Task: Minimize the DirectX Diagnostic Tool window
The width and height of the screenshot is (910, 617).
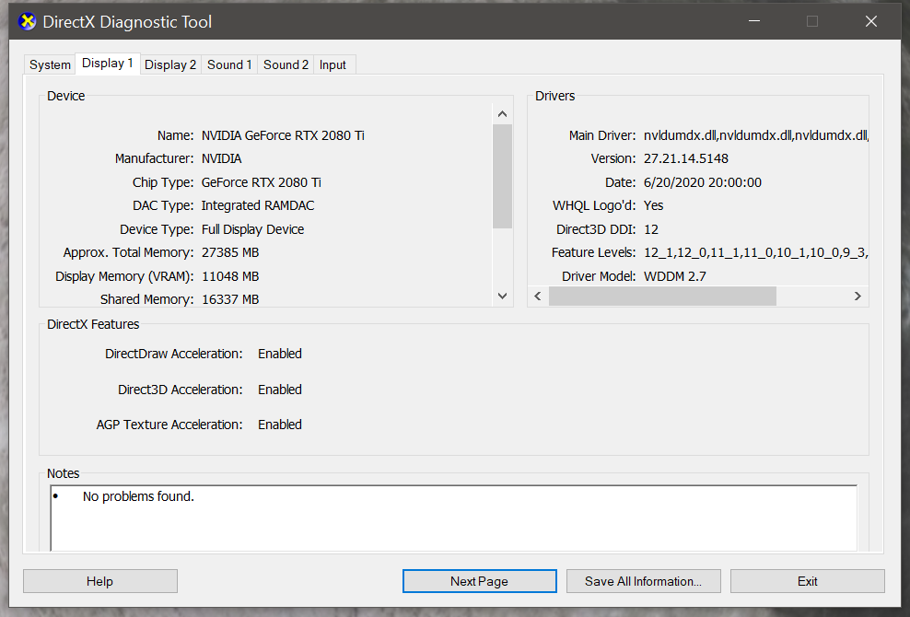Action: coord(754,21)
